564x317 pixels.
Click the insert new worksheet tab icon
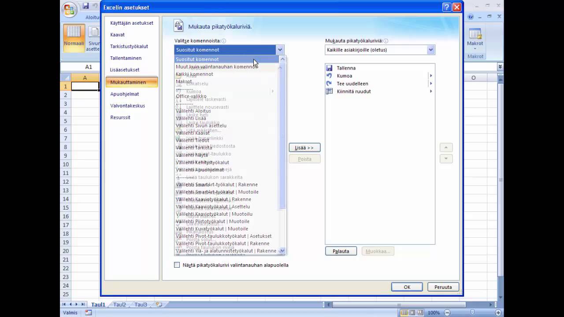[x=159, y=305]
